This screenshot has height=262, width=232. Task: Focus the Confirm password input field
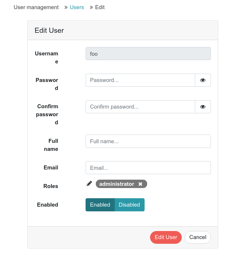click(140, 107)
